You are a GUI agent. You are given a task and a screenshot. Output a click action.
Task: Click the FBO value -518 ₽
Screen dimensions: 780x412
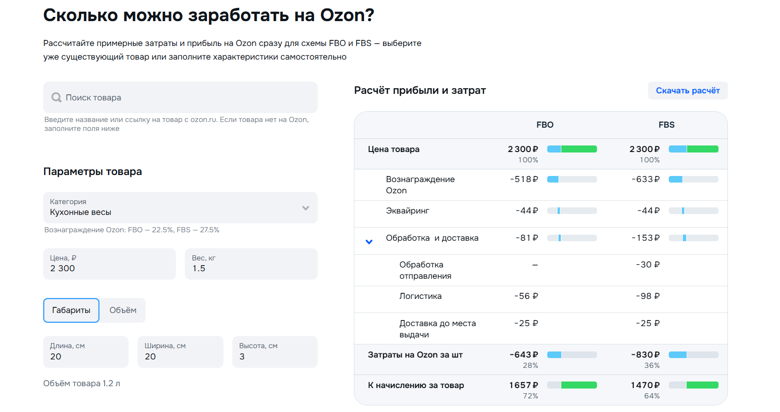coord(524,179)
